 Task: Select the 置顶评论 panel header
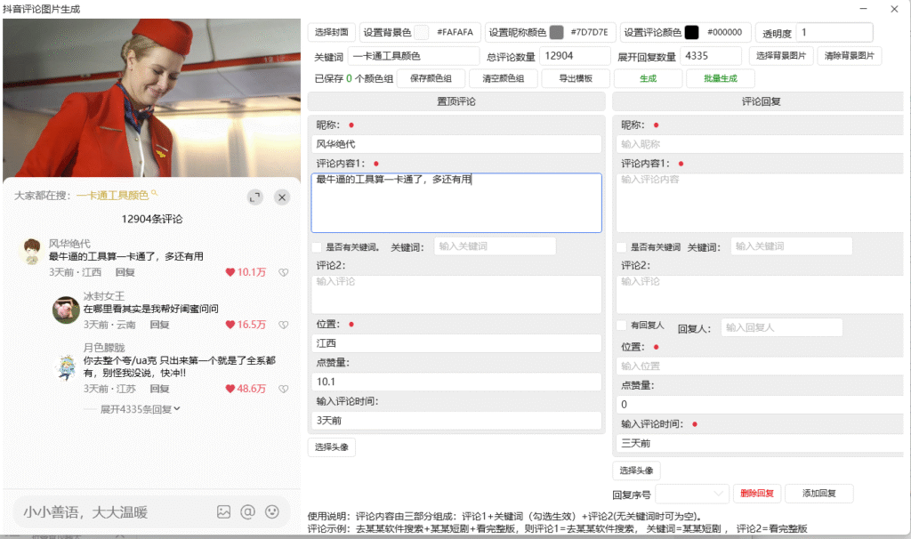(456, 101)
